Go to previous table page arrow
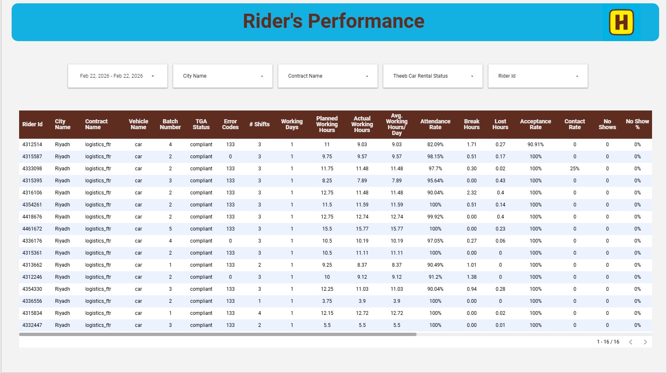 631,342
